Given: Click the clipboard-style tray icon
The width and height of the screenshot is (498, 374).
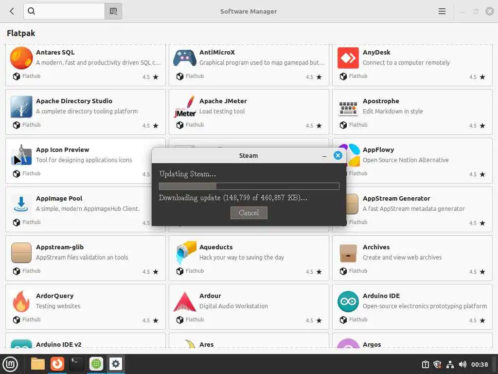Looking at the screenshot, I should (x=425, y=364).
